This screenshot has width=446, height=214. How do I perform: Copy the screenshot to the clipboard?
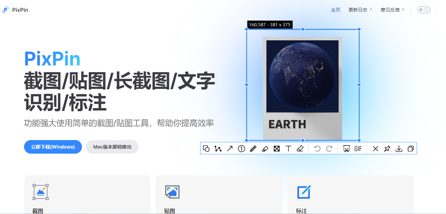410,149
